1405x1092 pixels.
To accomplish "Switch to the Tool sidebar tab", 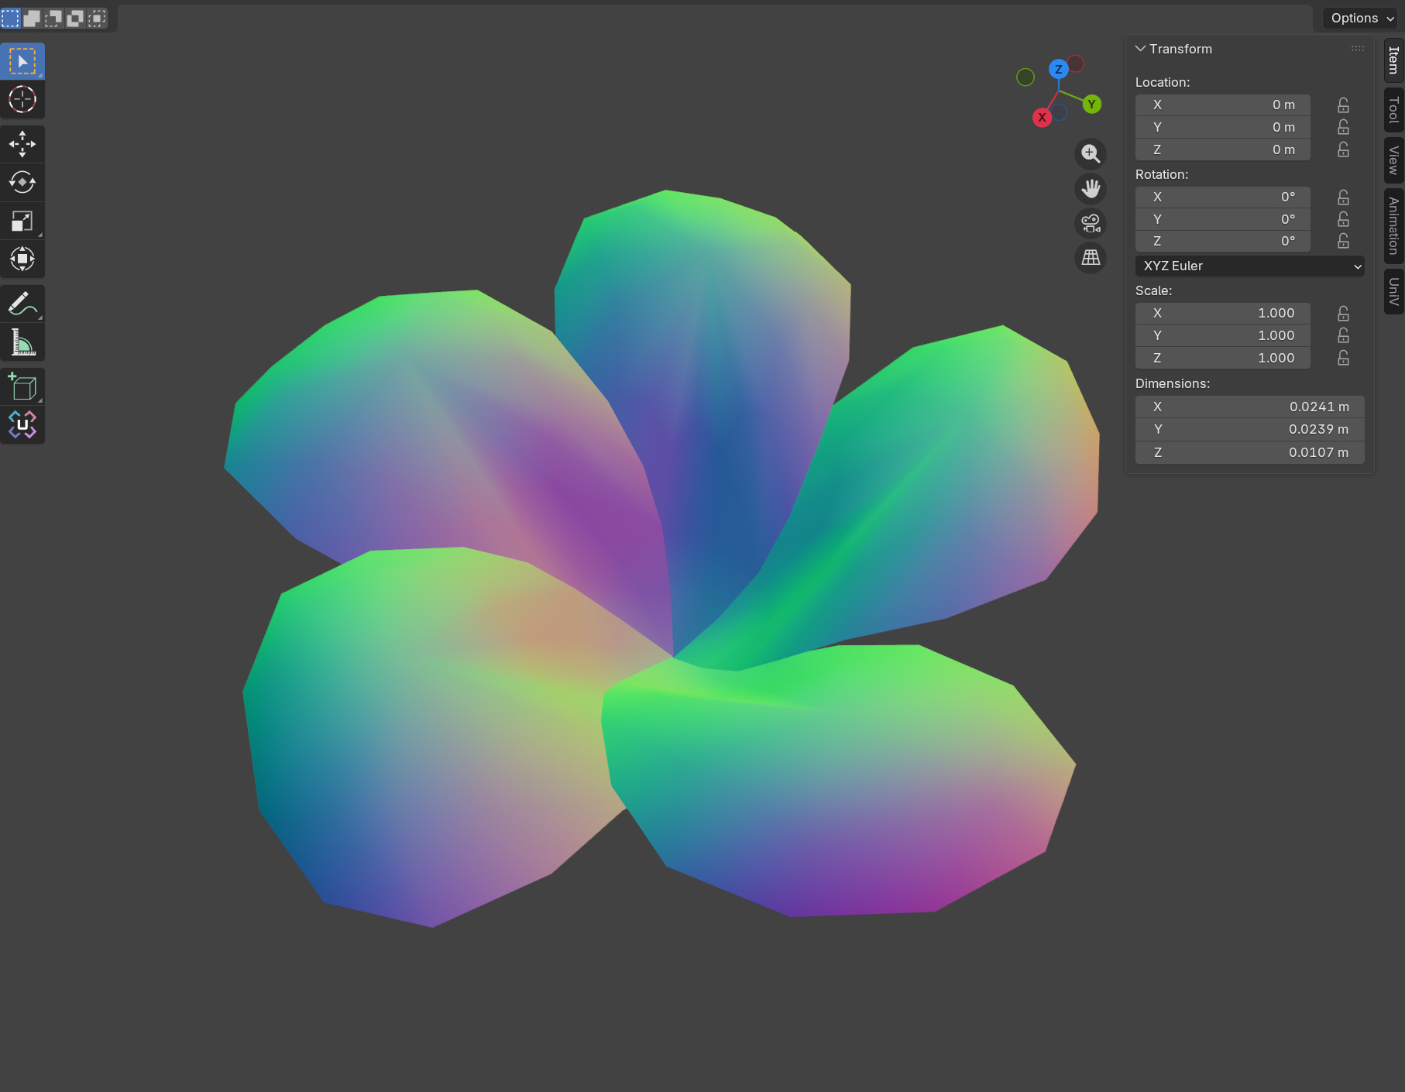I will (1393, 110).
